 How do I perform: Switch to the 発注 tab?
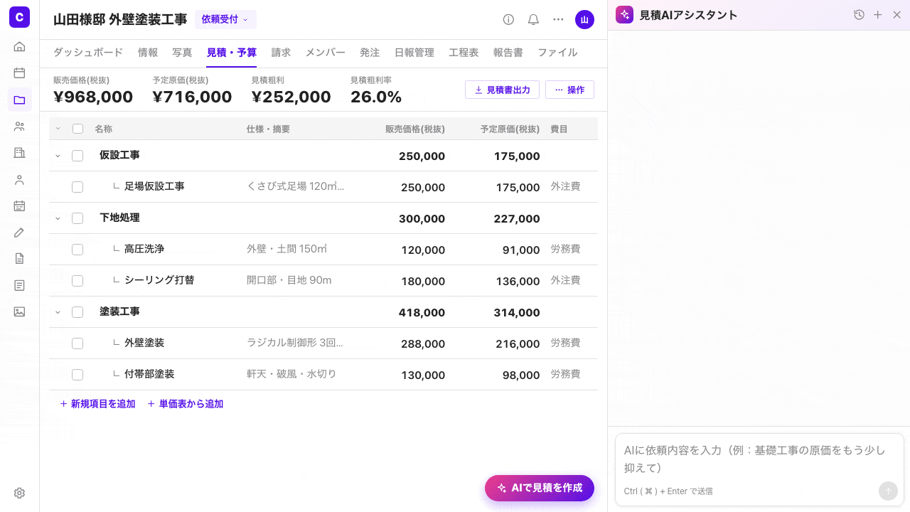click(370, 53)
